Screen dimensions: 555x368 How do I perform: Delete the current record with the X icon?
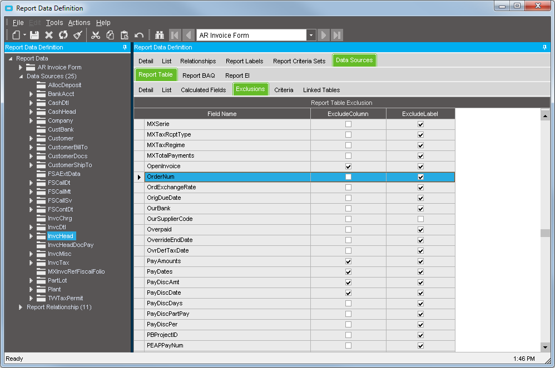(x=49, y=35)
